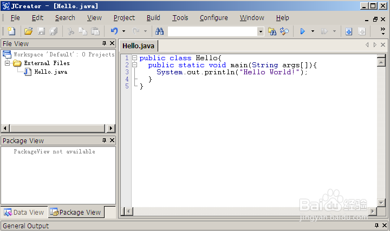The height and width of the screenshot is (231, 390).
Task: Copy selection toolbar icon
Action: point(83,31)
